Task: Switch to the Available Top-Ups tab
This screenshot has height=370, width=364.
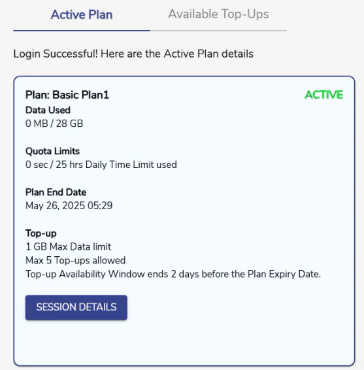Action: pyautogui.click(x=218, y=14)
